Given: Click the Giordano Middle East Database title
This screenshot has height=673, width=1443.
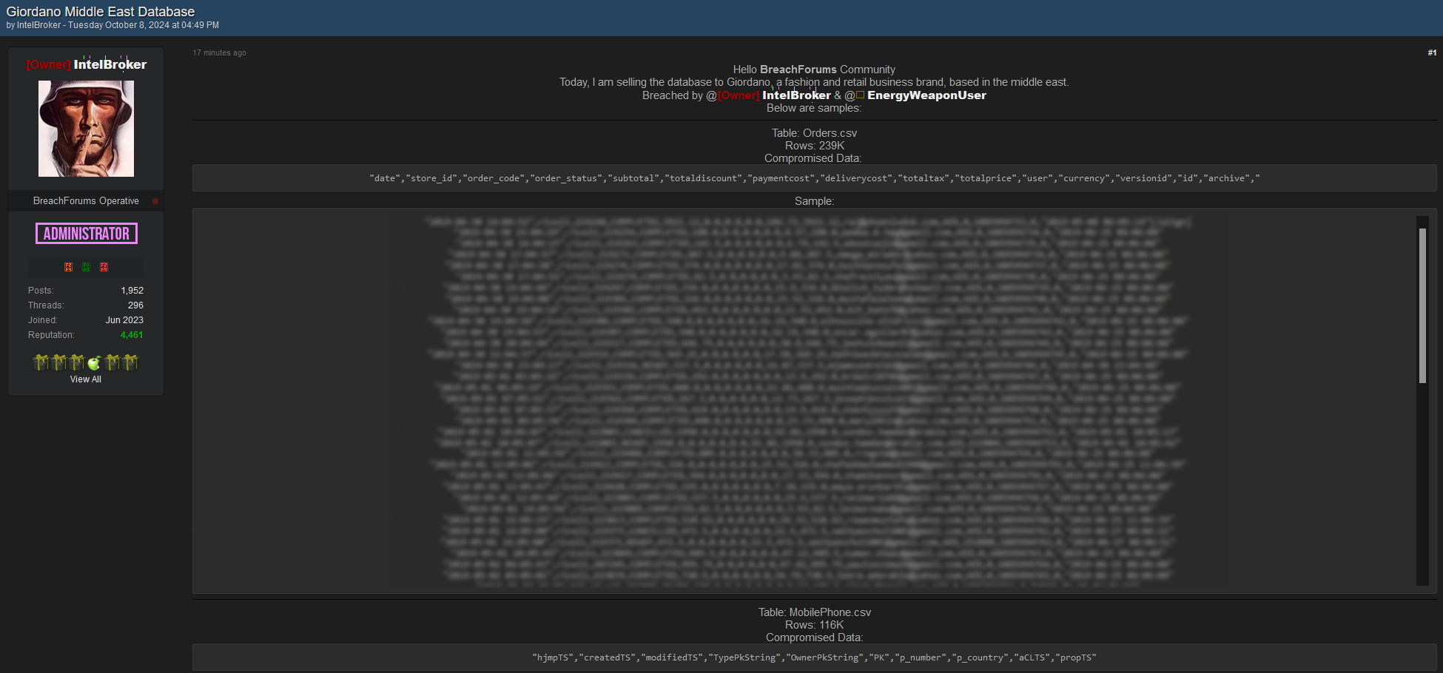Looking at the screenshot, I should 101,12.
